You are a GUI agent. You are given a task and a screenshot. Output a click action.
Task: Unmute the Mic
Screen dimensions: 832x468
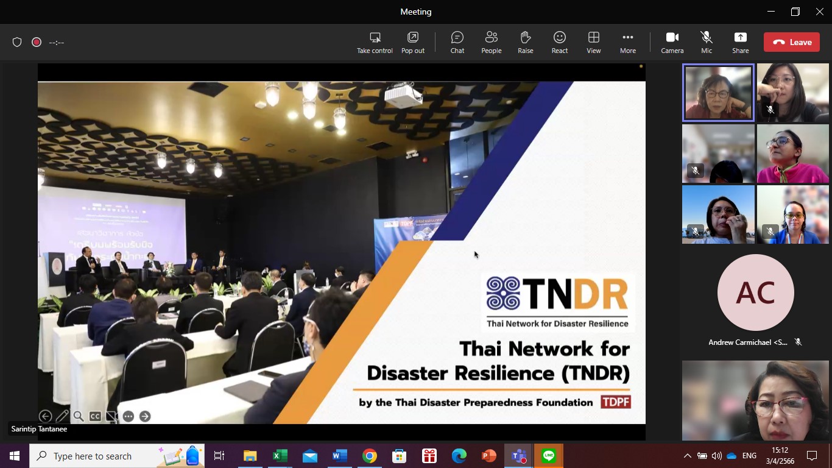click(707, 43)
